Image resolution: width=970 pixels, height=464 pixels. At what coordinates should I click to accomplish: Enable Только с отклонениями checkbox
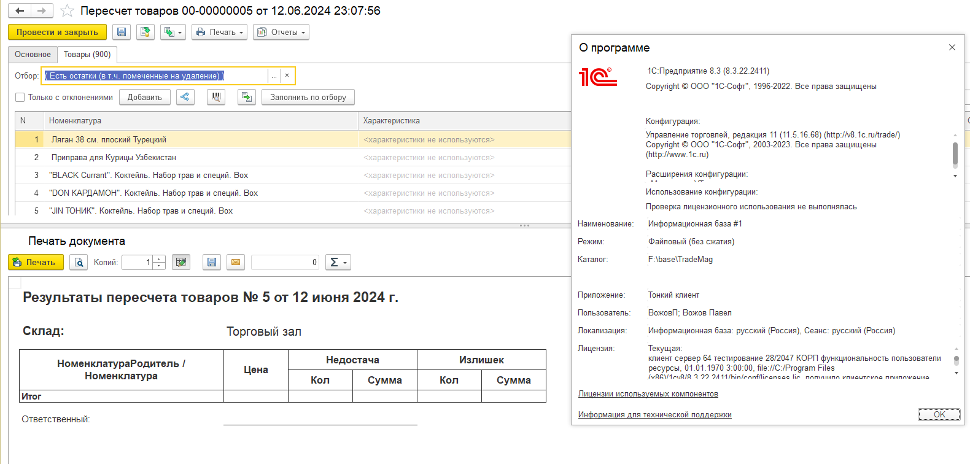pos(20,97)
